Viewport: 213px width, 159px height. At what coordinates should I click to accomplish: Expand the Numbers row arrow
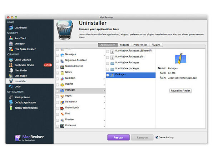click(x=104, y=79)
